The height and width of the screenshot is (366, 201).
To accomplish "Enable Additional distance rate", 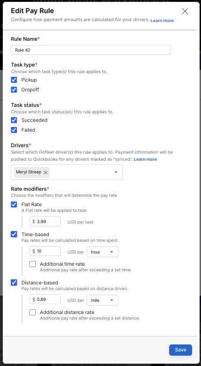I will tap(33, 312).
